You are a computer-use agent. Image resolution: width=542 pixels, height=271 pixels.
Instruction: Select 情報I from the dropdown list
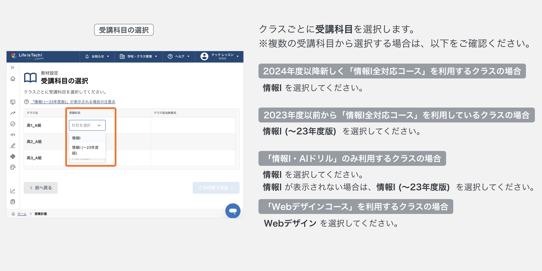tap(87, 138)
